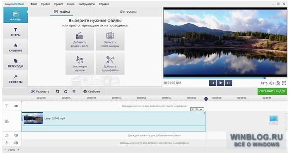Open clip Свойства settings
Image resolution: width=290 pixels, height=154 pixels.
tap(92, 91)
